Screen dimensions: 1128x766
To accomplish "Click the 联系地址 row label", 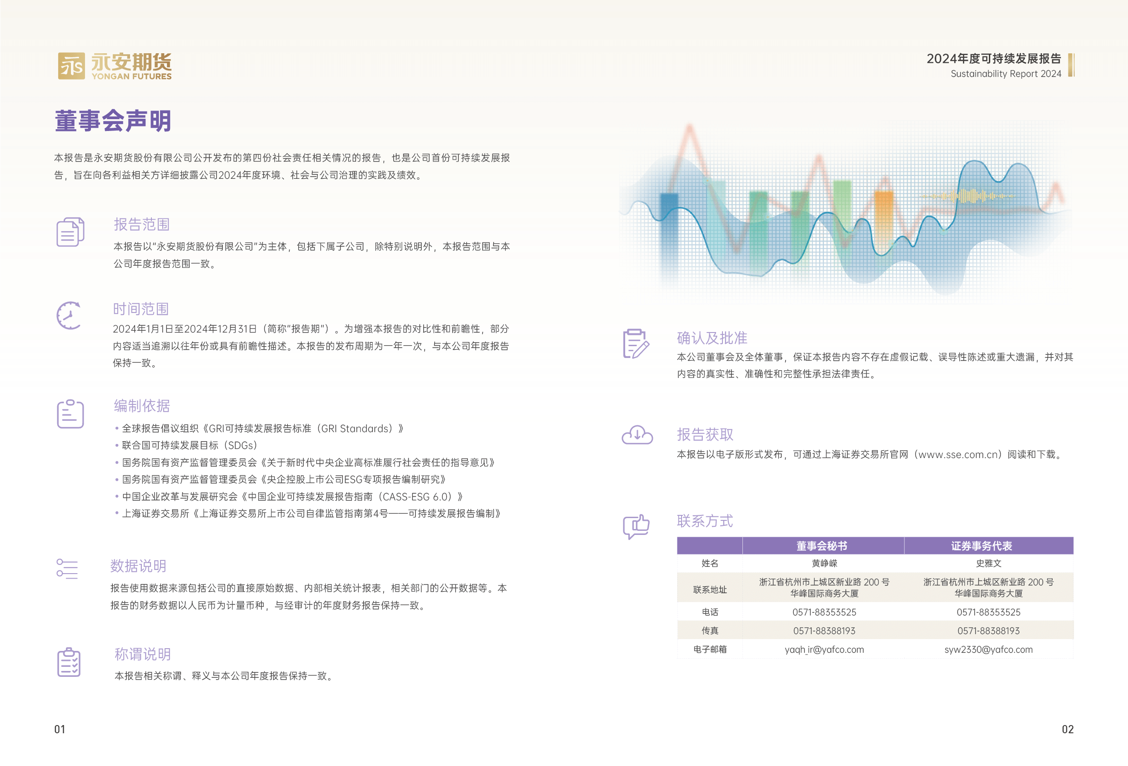I will pos(710,590).
